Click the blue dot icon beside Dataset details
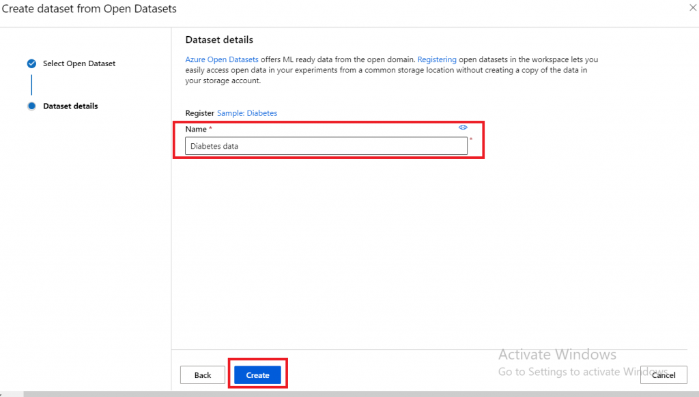This screenshot has width=699, height=397. point(31,106)
